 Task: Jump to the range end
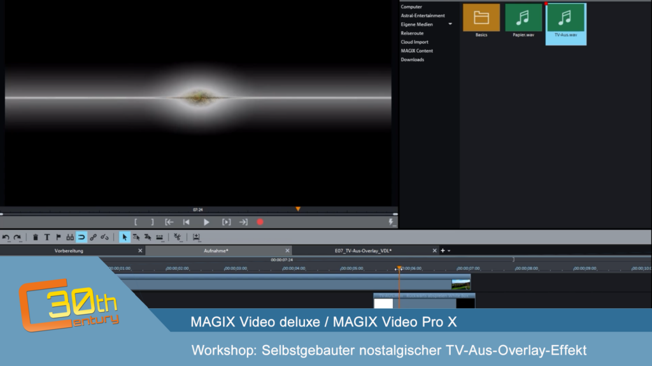point(243,222)
